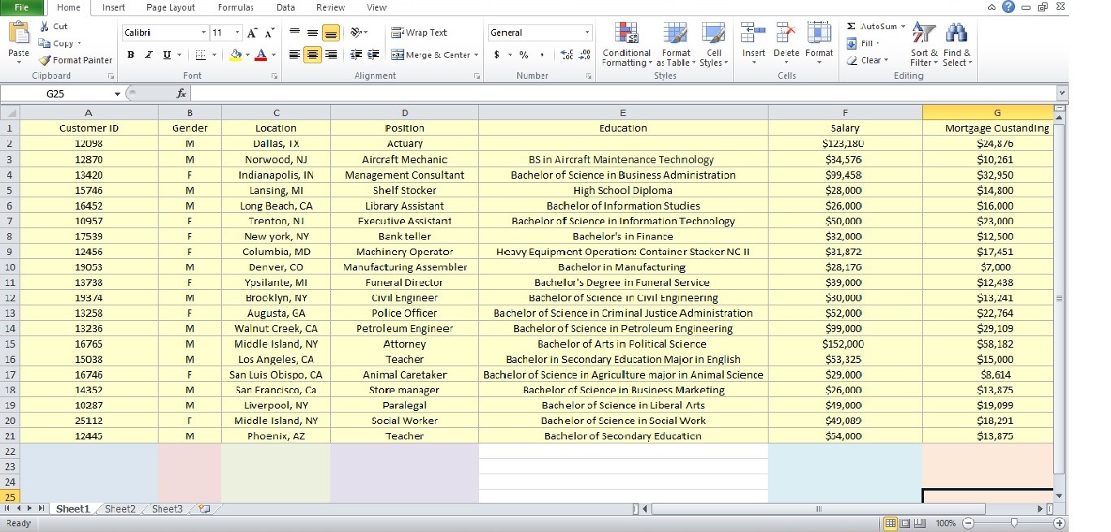Open the Fill Color dropdown arrow
The height and width of the screenshot is (532, 1111).
pos(247,54)
